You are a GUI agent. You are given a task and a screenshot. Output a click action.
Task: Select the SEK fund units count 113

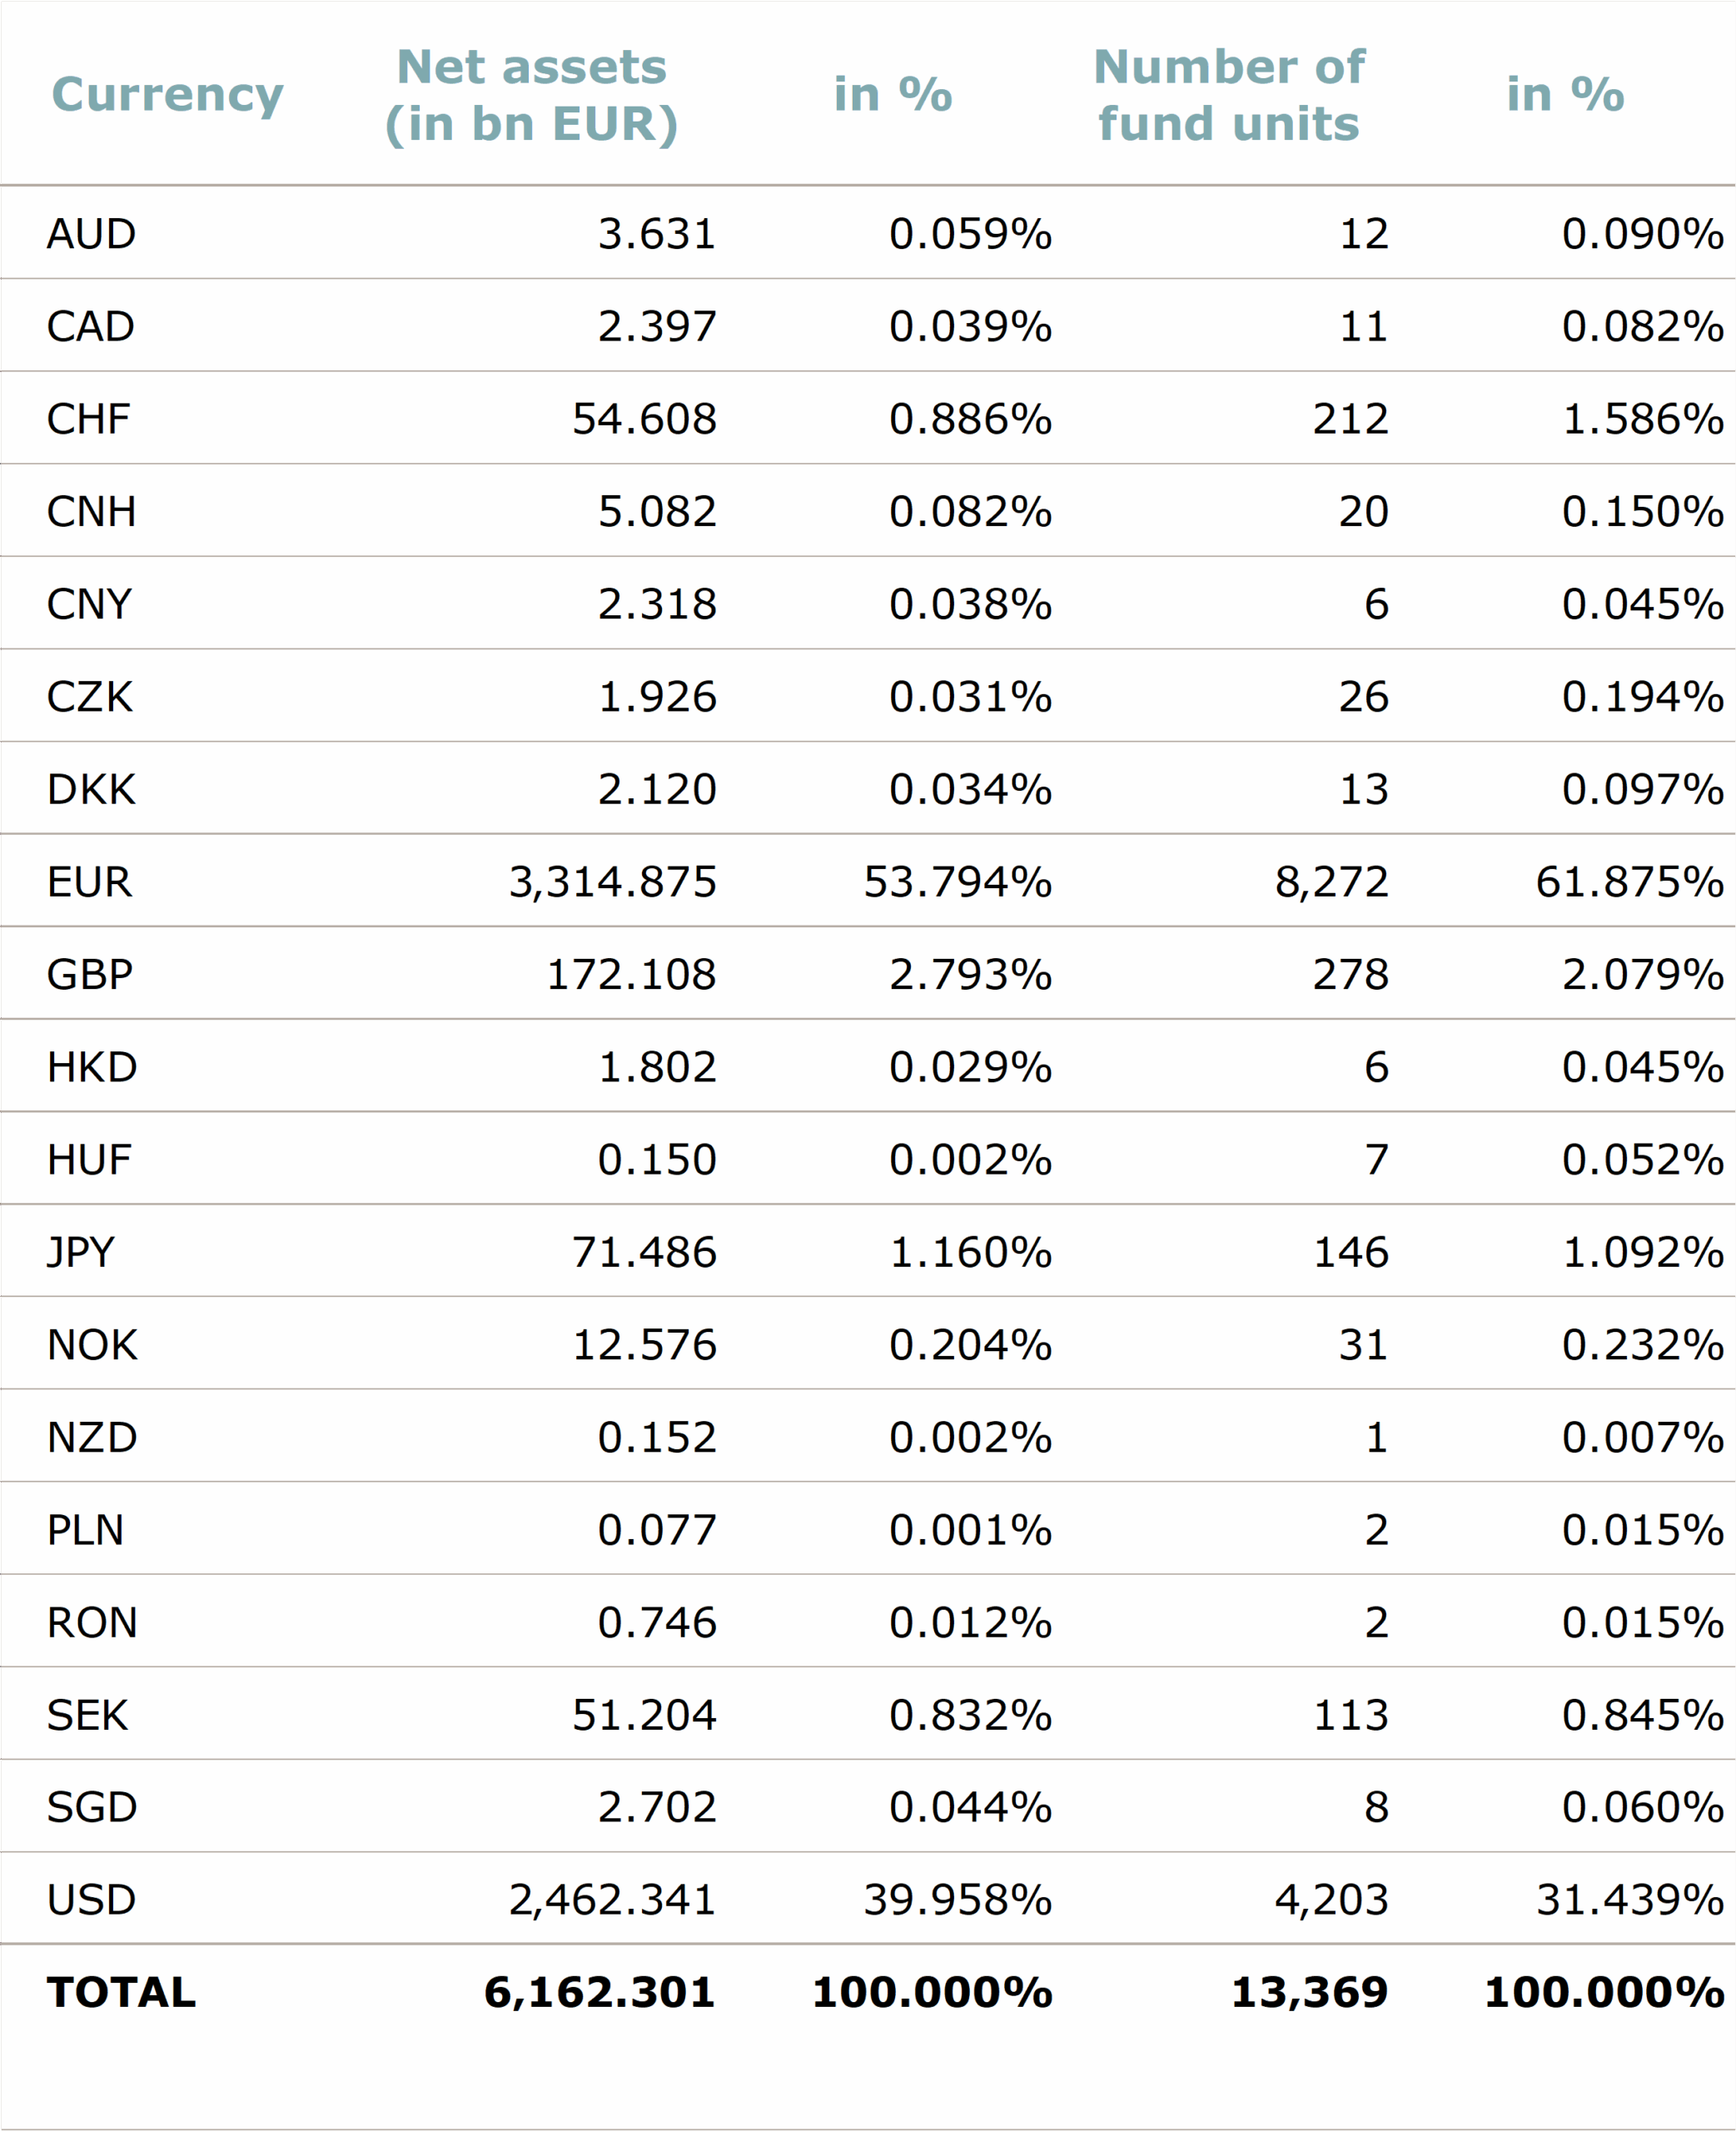(x=1350, y=1715)
